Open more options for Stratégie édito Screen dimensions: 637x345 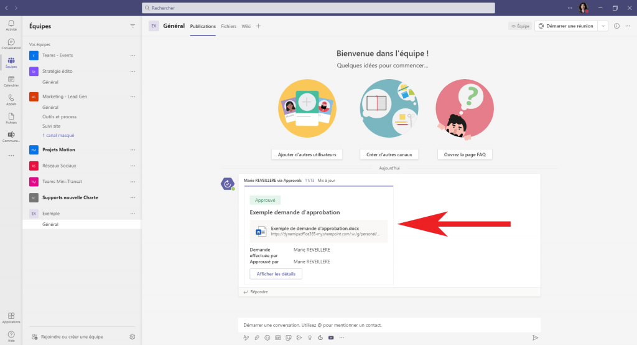(133, 71)
